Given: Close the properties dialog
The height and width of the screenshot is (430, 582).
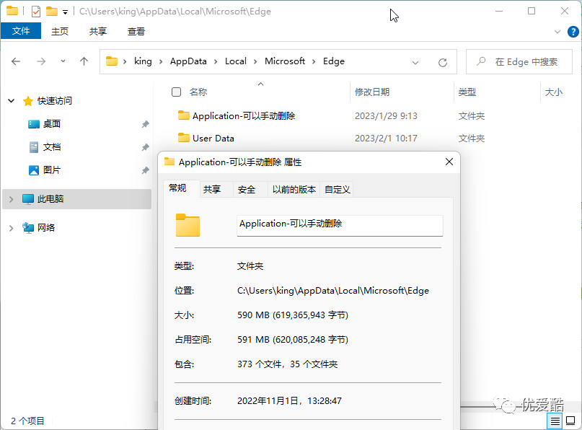Looking at the screenshot, I should [x=449, y=162].
